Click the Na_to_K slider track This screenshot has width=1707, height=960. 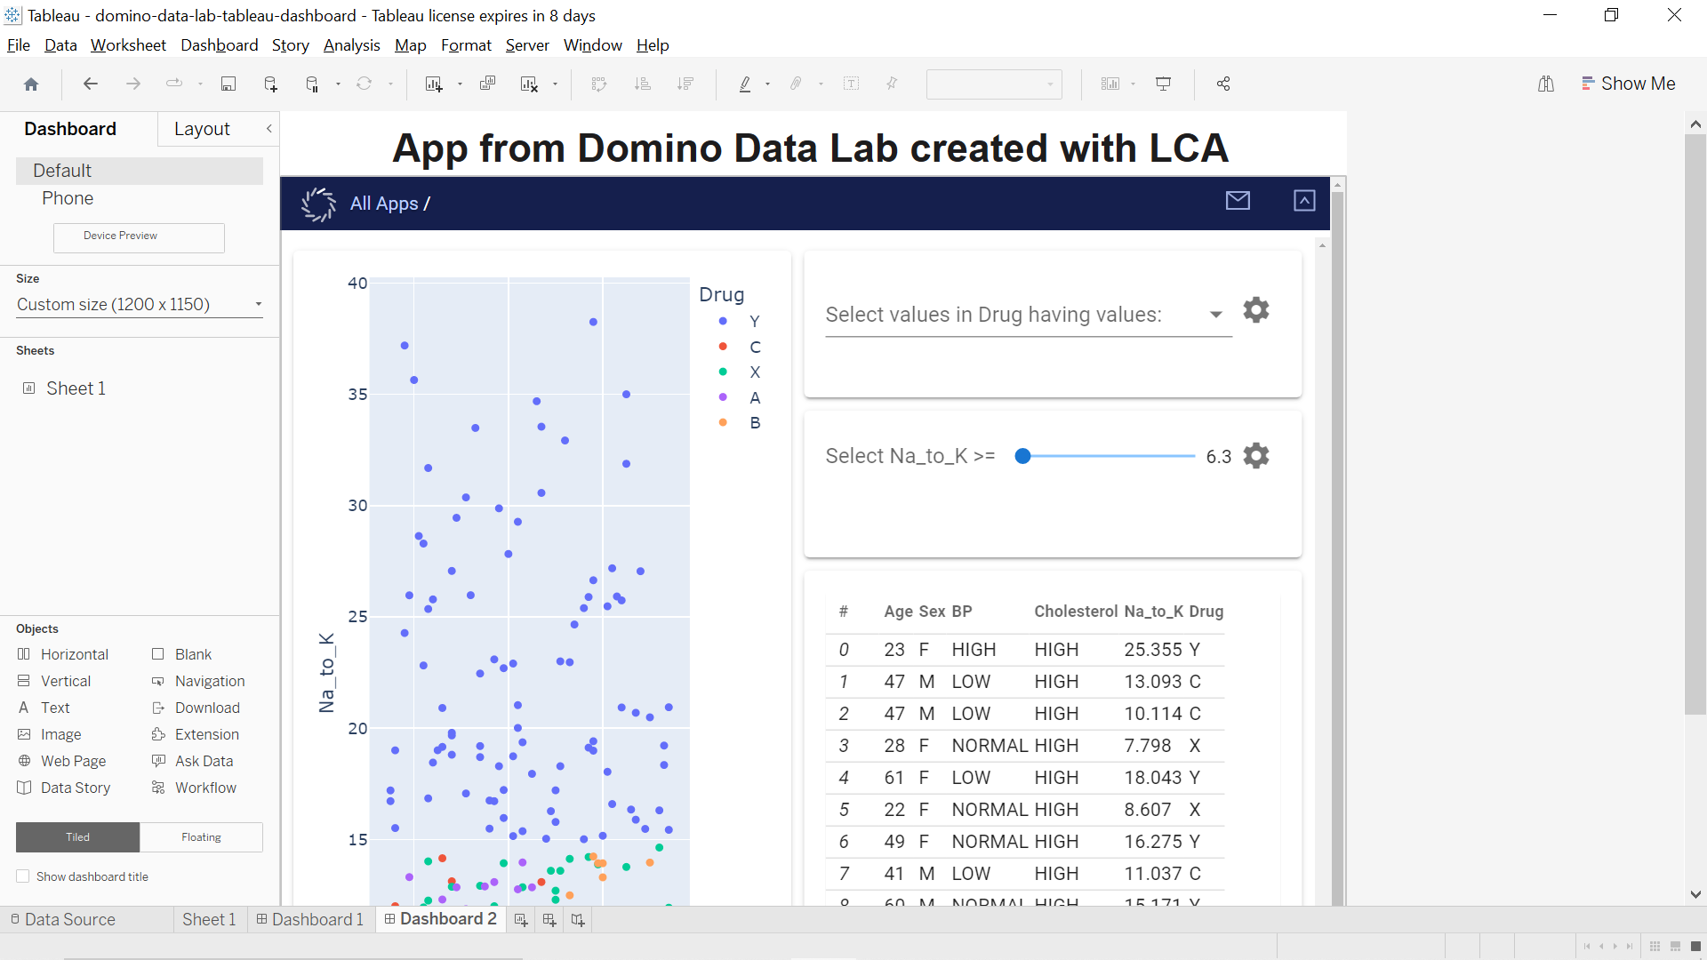[x=1110, y=456]
